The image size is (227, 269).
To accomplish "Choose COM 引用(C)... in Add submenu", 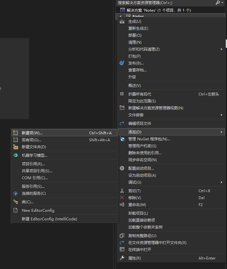I will pyautogui.click(x=64, y=178).
